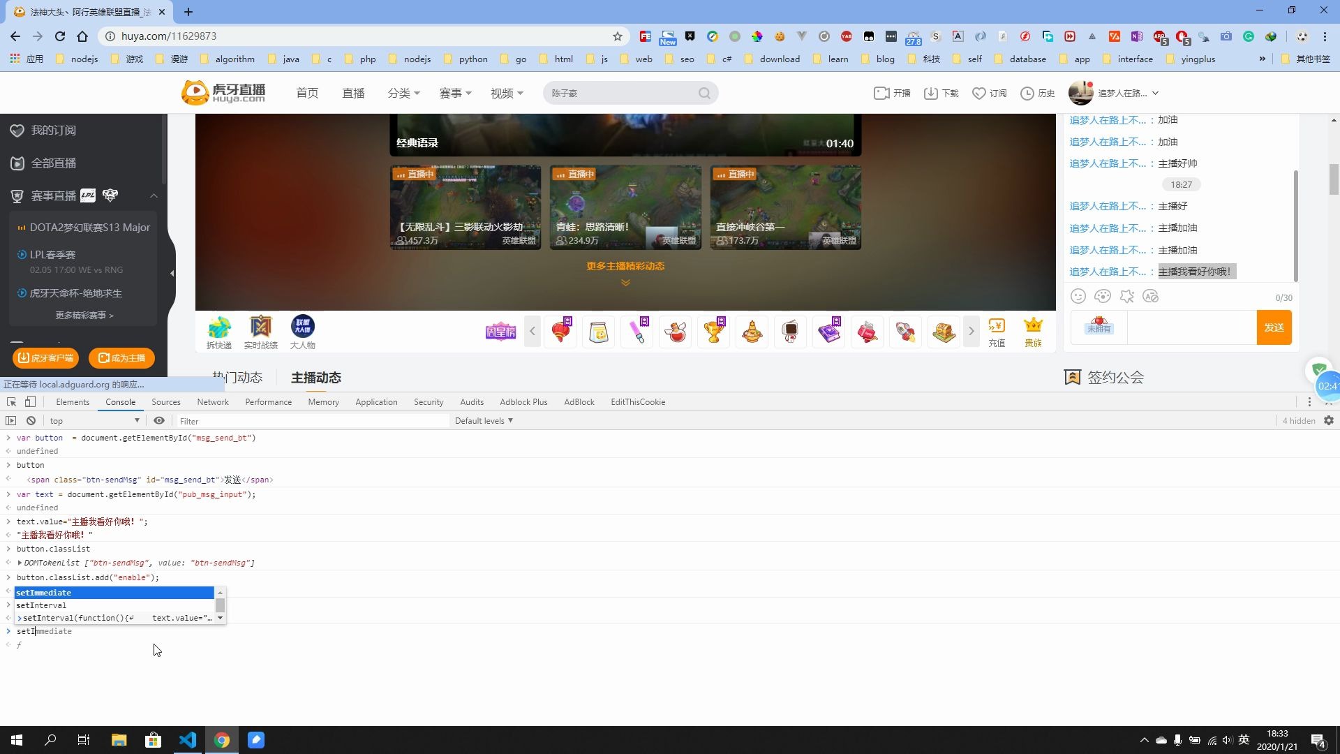This screenshot has height=754, width=1340.
Task: Toggle the console live expression eye icon
Action: pyautogui.click(x=159, y=421)
